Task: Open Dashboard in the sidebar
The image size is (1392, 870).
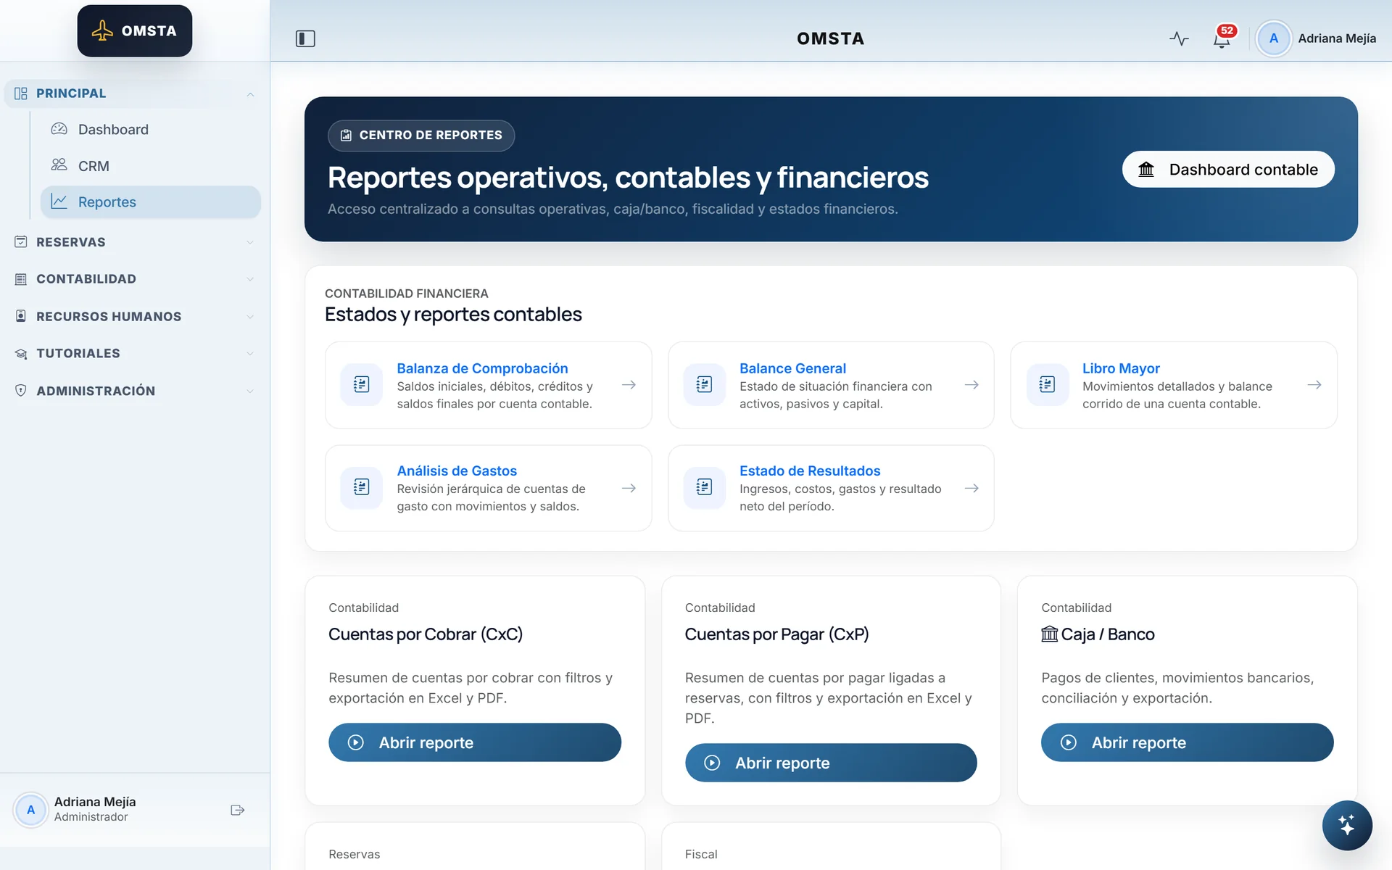Action: (x=151, y=130)
